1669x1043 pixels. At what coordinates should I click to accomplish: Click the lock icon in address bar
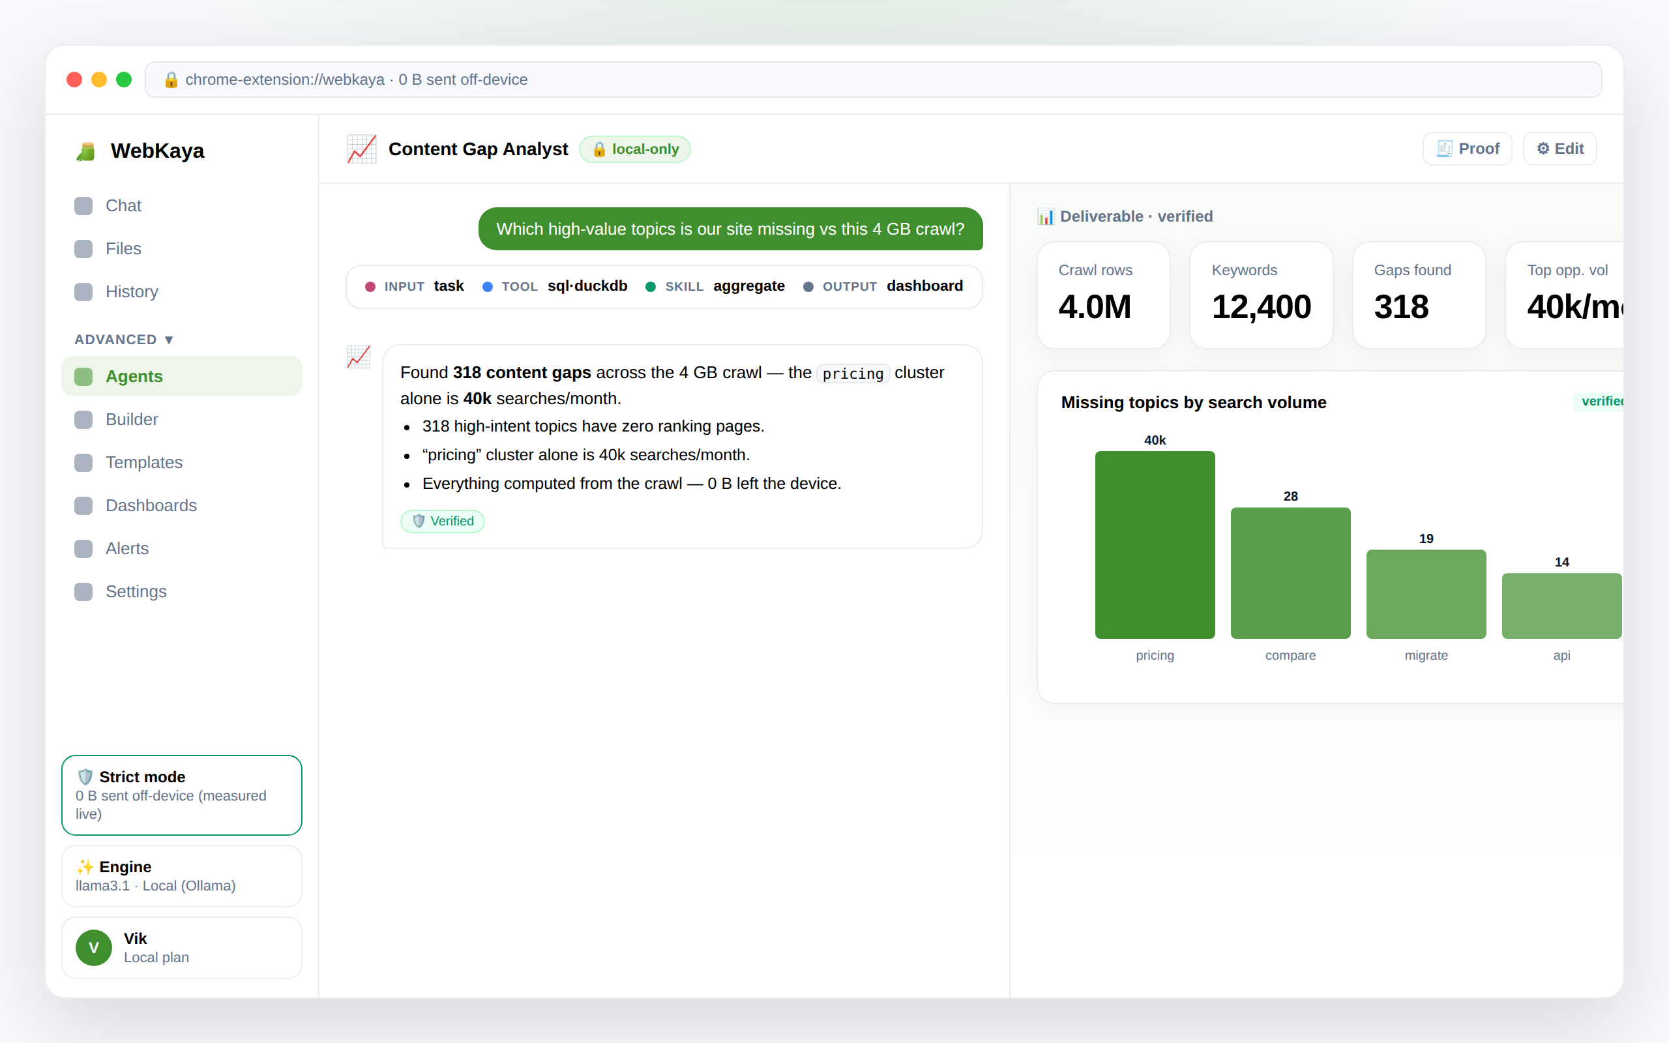click(171, 80)
